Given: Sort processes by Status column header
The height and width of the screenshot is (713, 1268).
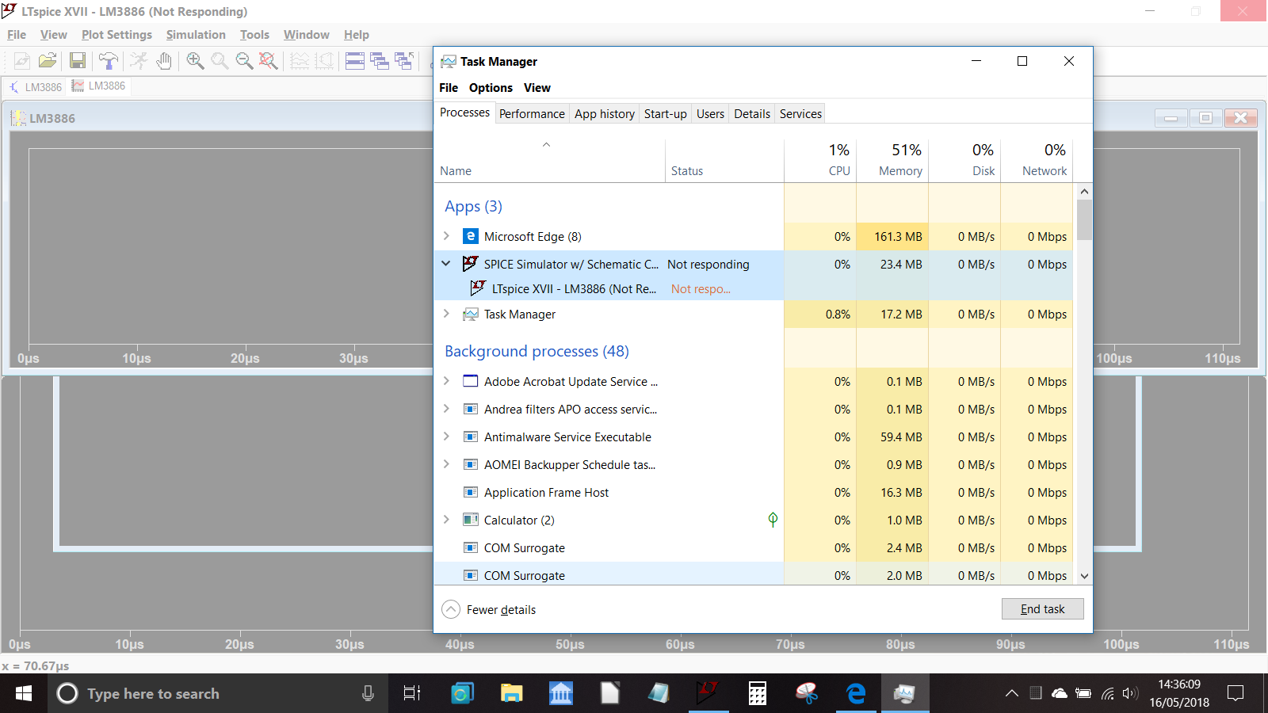Looking at the screenshot, I should (x=724, y=161).
